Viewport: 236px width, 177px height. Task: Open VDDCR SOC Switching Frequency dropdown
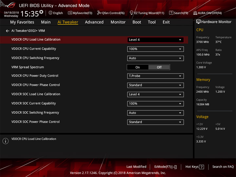(155, 113)
